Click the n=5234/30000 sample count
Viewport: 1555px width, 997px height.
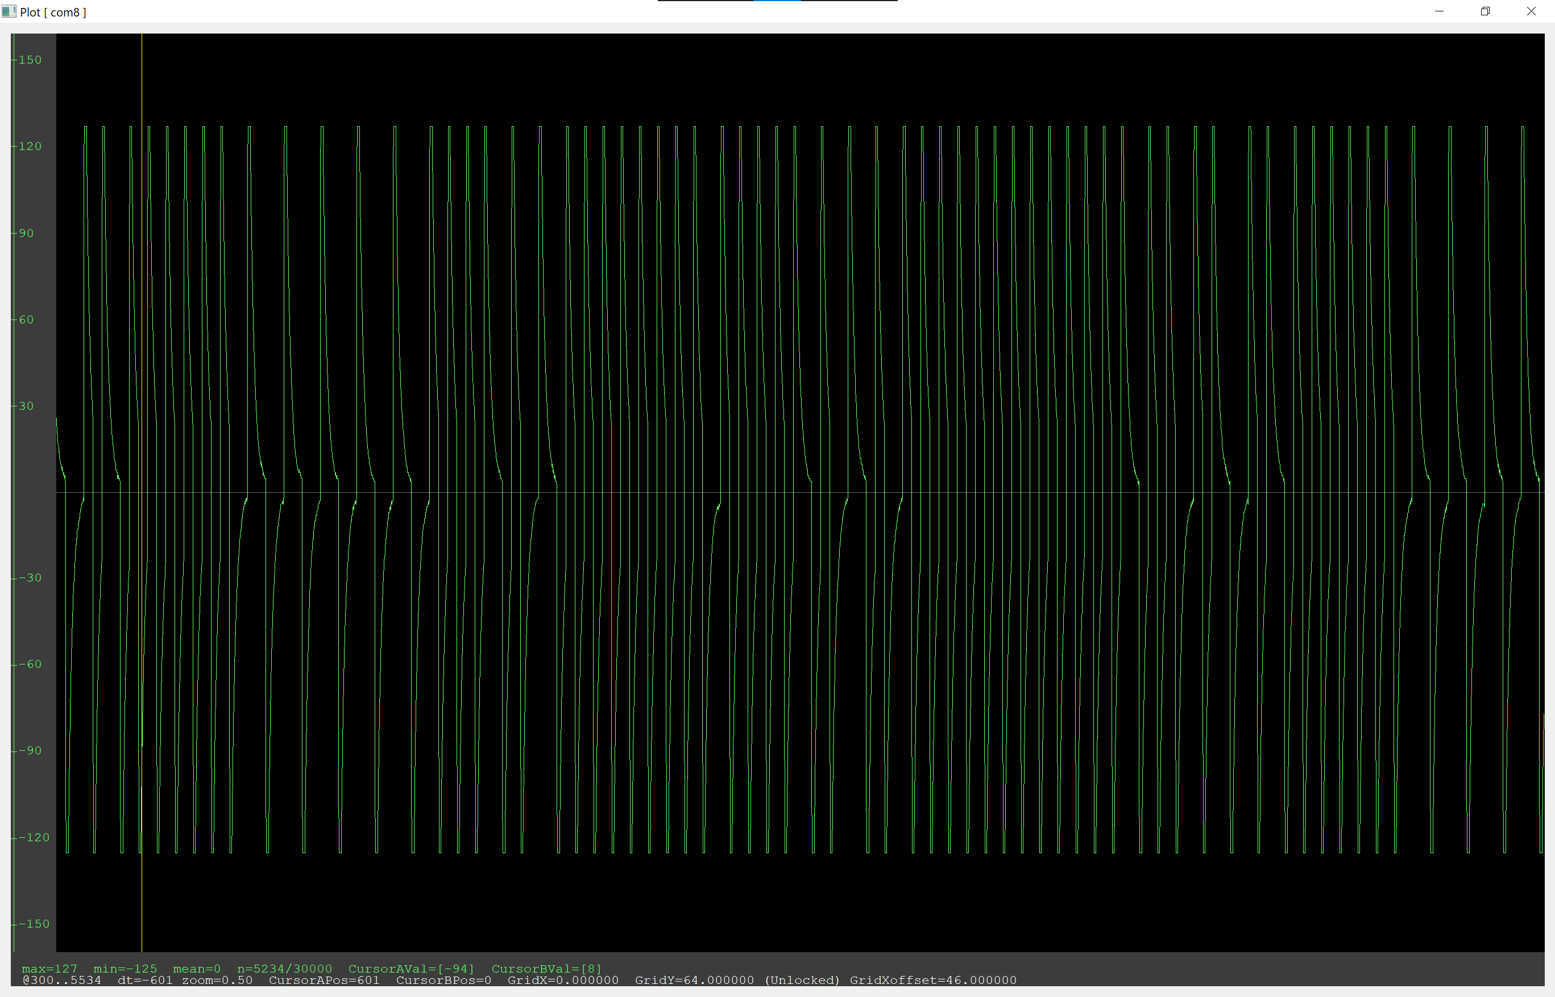click(284, 969)
